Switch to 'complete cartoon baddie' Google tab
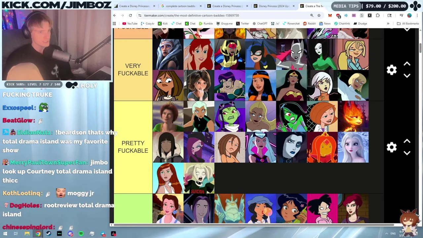Screen dimensions: 423x238 coord(180,6)
